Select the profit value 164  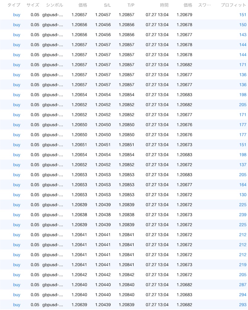pos(243,185)
